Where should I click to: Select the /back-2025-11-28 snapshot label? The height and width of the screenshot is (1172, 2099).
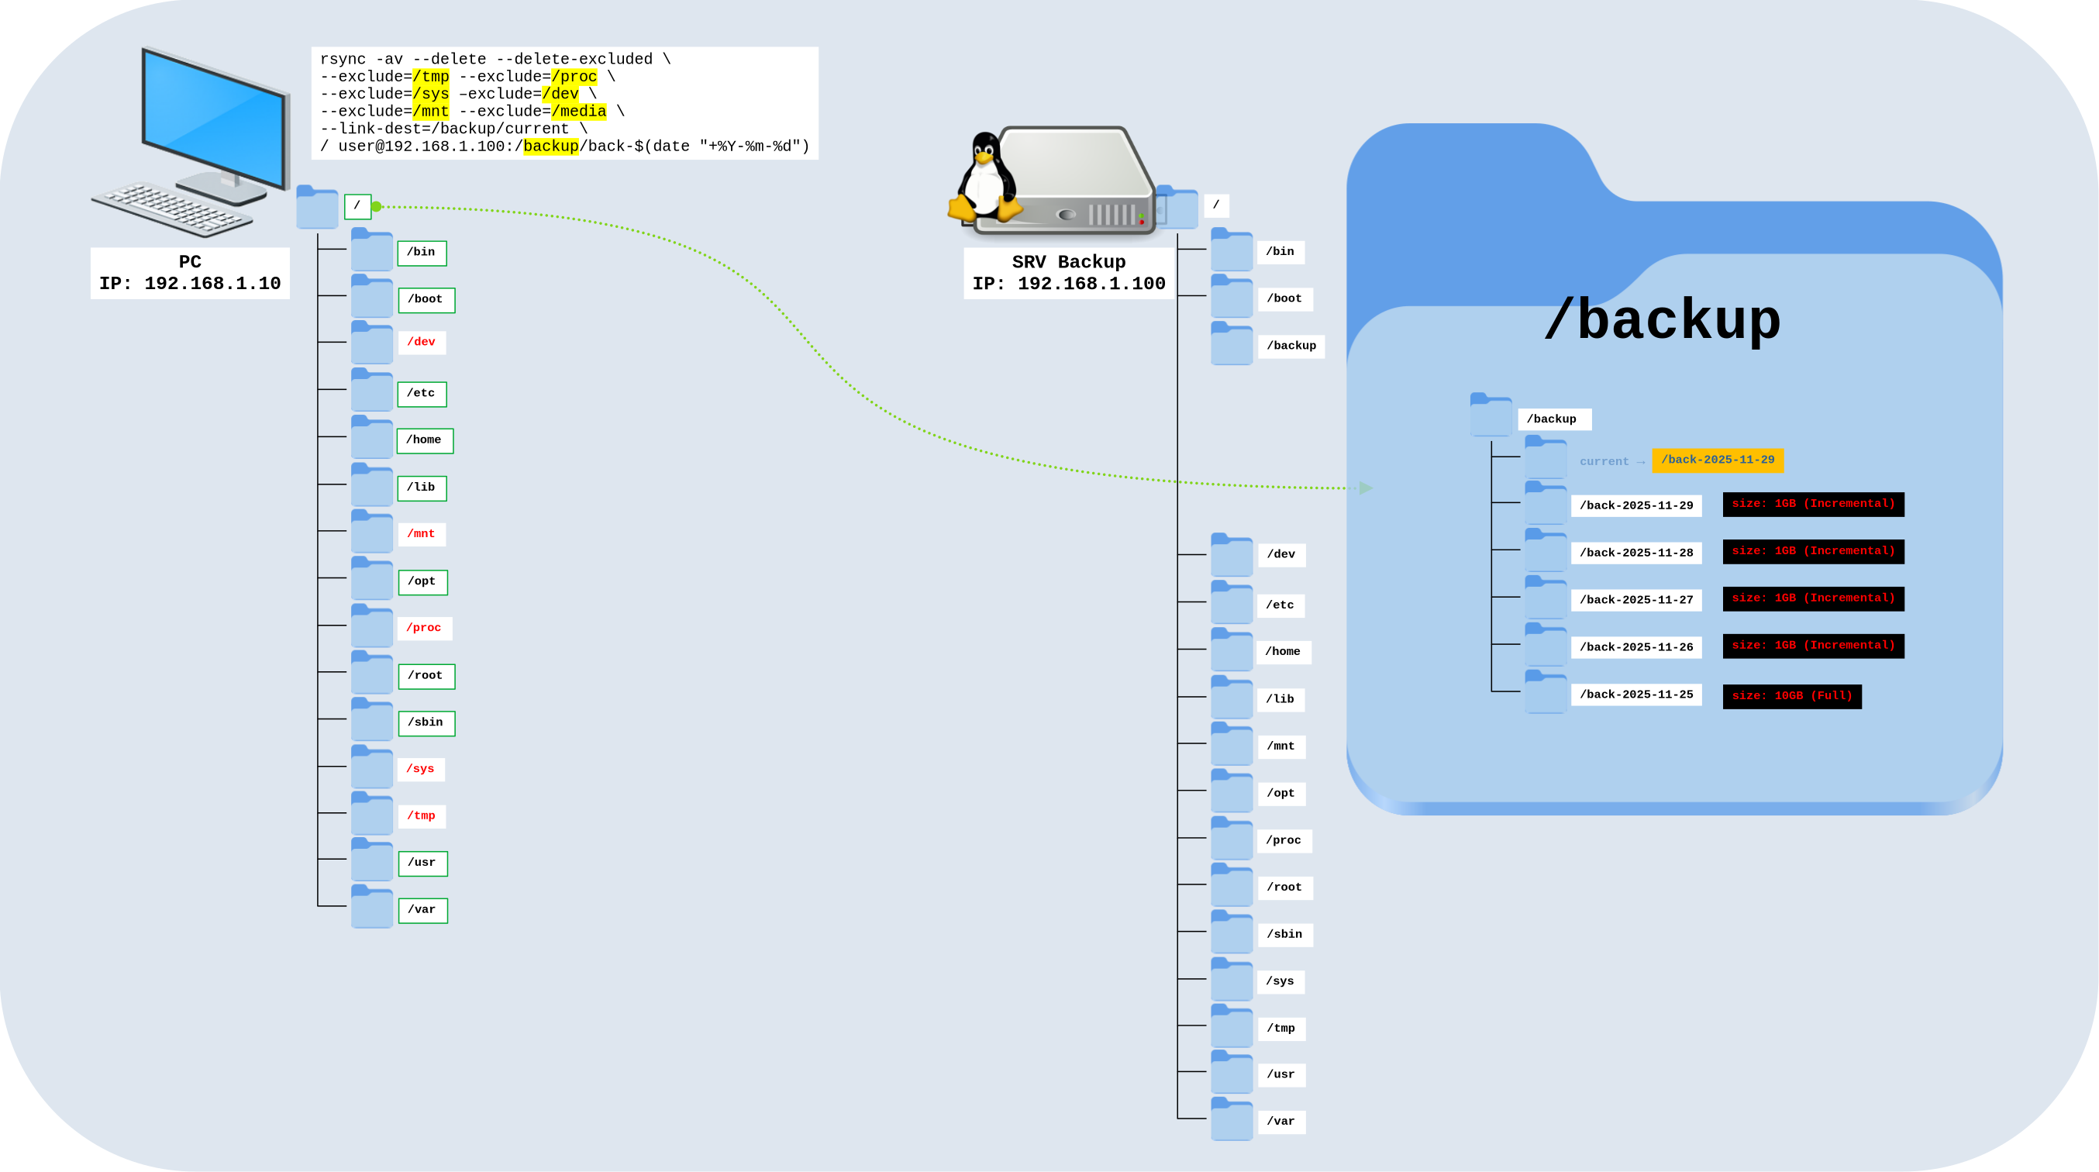[1636, 552]
